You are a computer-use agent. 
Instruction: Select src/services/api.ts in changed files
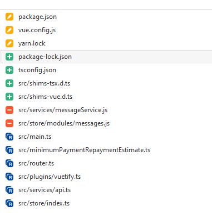tap(45, 190)
